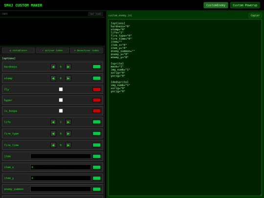This screenshot has width=264, height=198.
Task: Increase hardness value with right arrow
Action: (x=68, y=66)
